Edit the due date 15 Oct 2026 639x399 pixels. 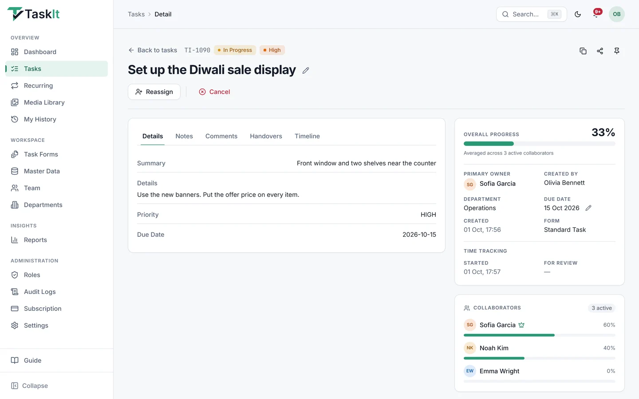tap(588, 208)
